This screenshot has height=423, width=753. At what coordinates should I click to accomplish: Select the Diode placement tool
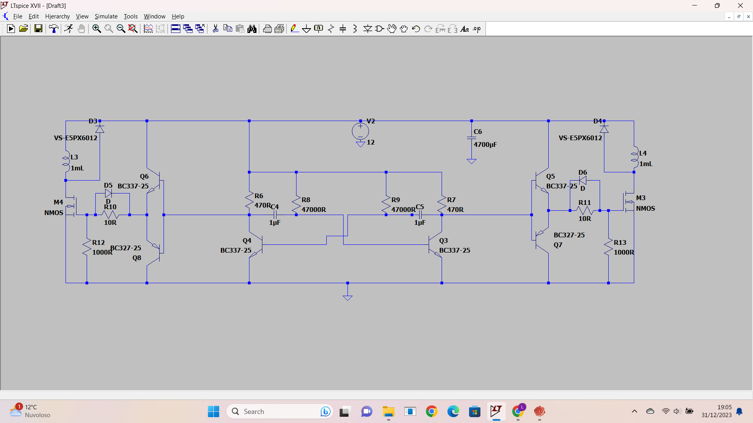[367, 29]
